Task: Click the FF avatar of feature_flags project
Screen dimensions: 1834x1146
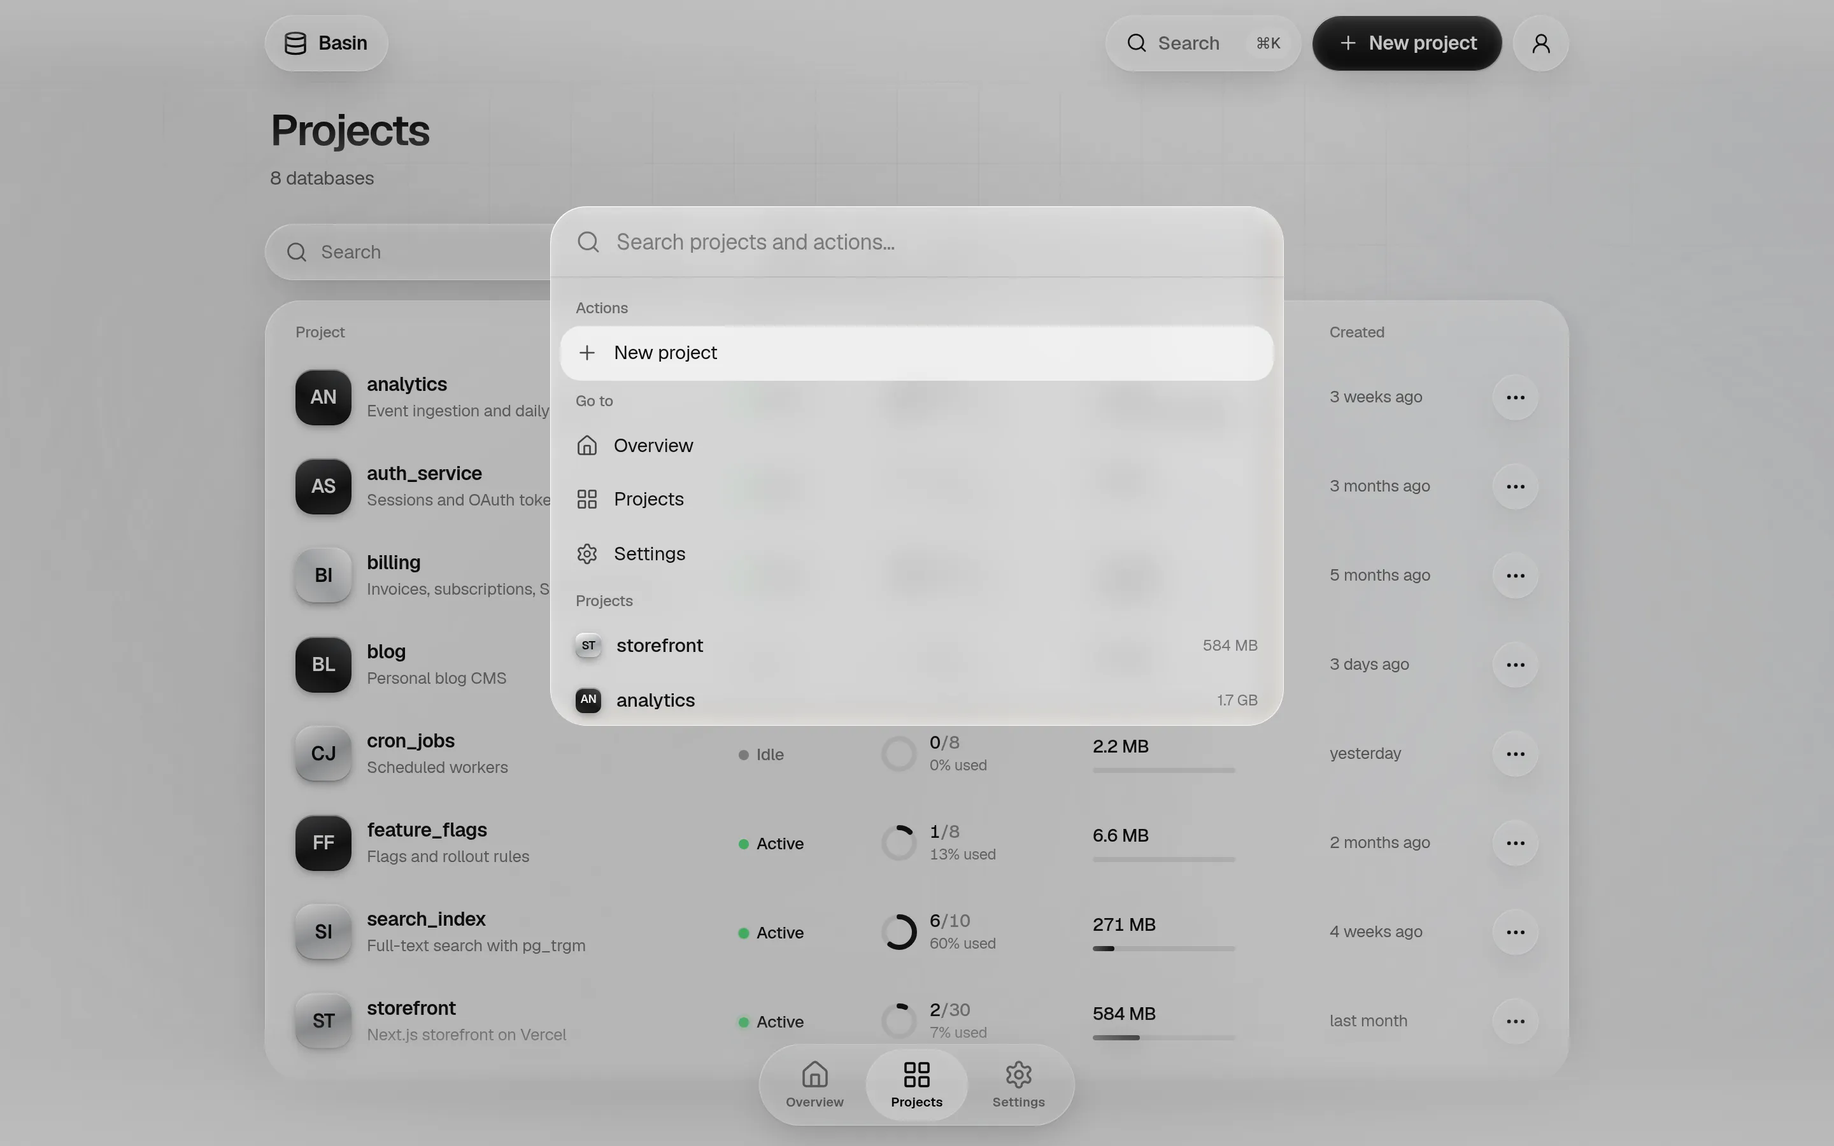Action: pos(323,843)
